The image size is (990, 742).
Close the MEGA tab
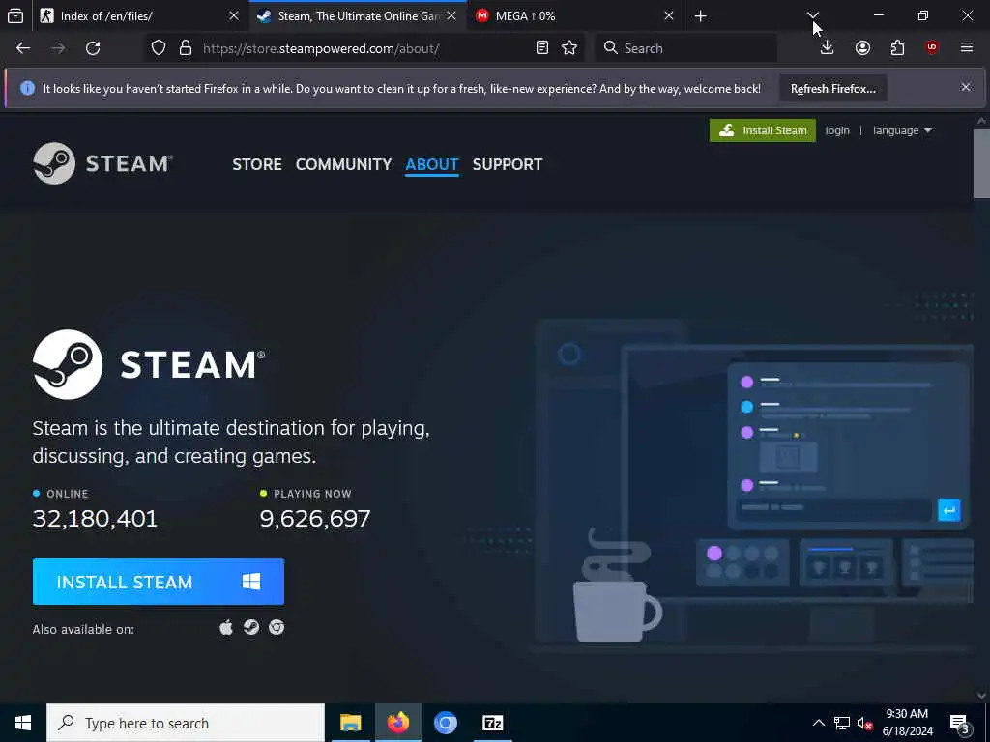669,15
